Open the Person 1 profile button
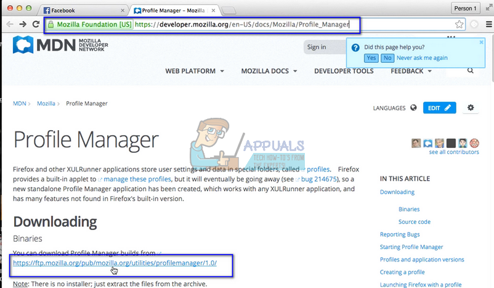This screenshot has height=288, width=494. (x=465, y=8)
